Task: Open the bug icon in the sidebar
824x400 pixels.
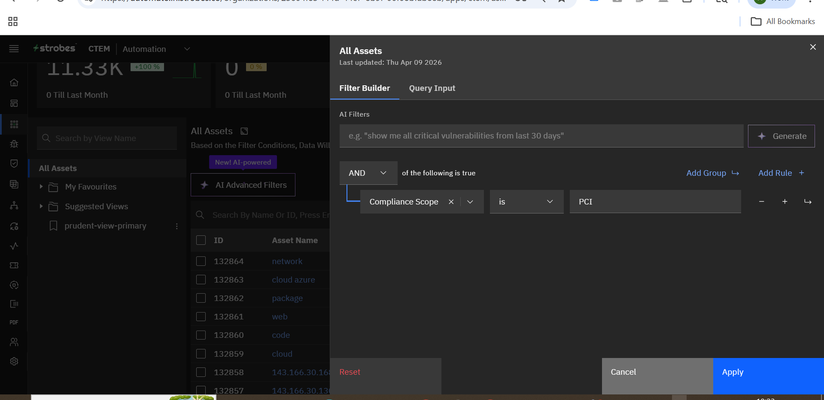Action: (14, 144)
